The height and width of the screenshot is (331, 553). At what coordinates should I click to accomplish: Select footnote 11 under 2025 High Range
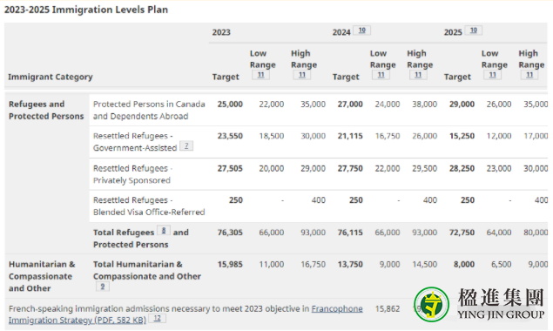pyautogui.click(x=529, y=75)
